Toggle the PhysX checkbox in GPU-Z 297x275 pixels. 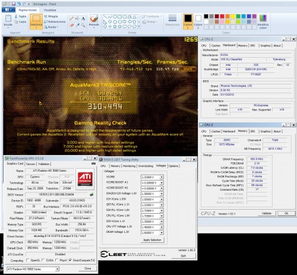pyautogui.click(x=57, y=260)
